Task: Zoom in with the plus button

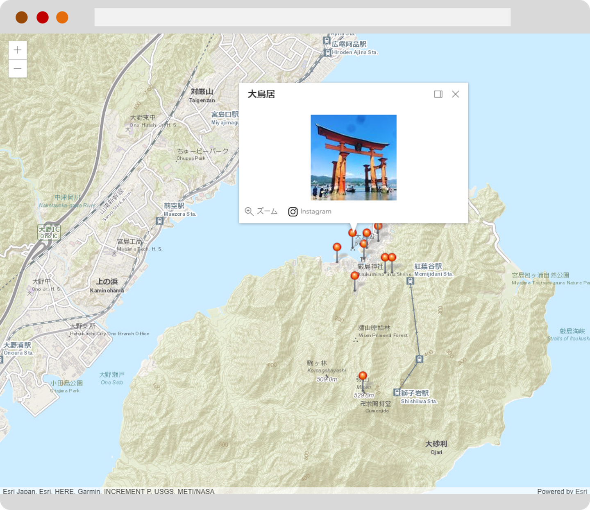Action: point(18,50)
